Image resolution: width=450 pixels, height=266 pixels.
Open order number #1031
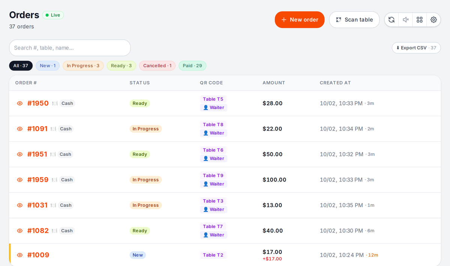[x=37, y=205]
